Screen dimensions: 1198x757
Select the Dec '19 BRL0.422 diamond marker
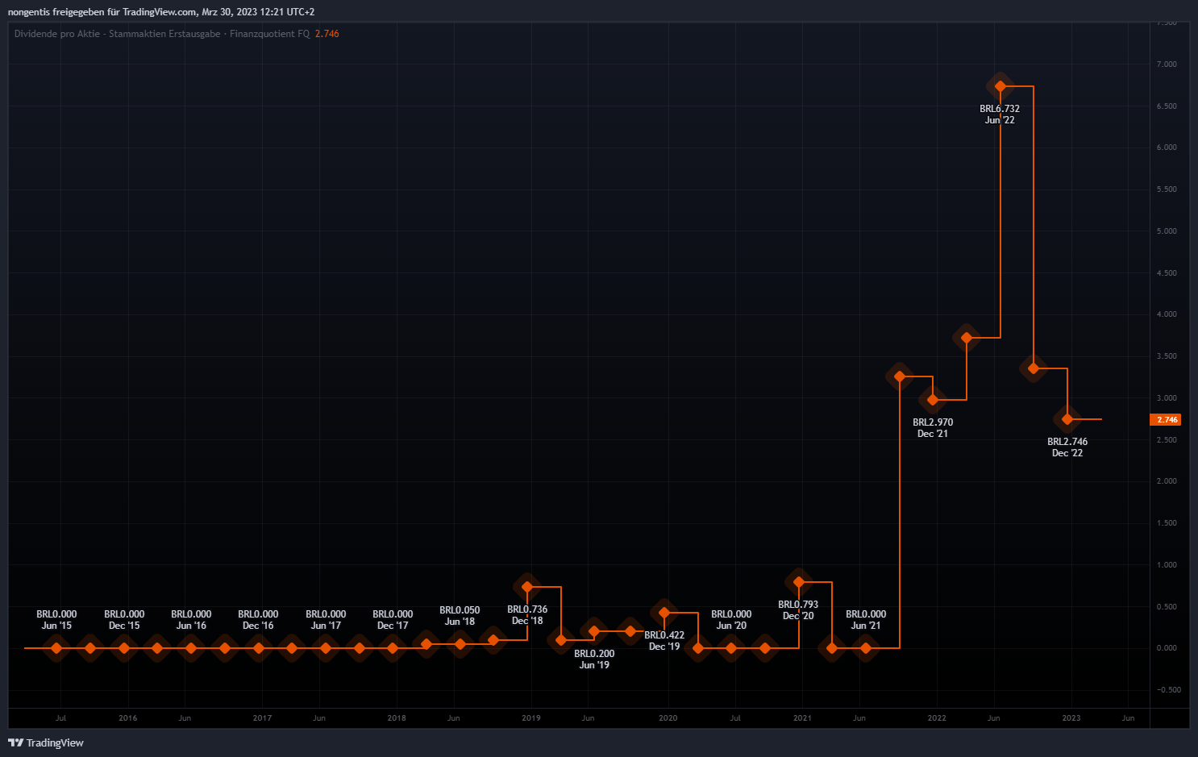pos(664,613)
